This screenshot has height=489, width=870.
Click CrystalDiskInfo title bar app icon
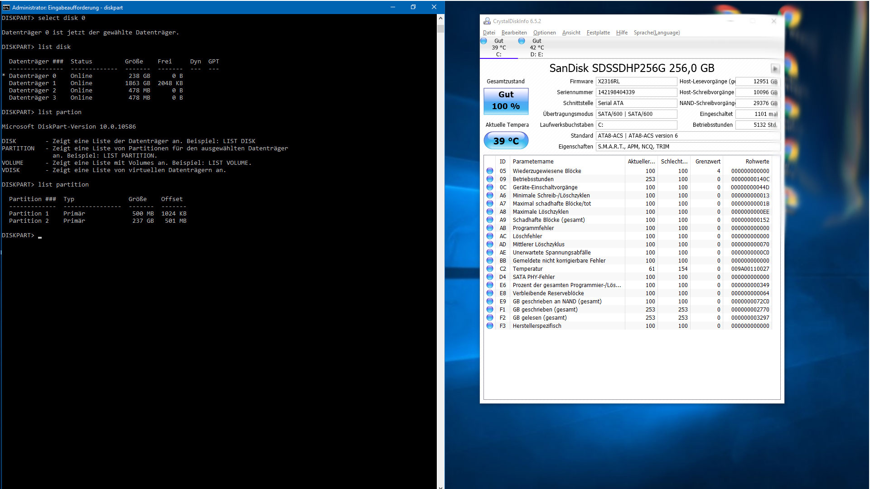tap(487, 21)
